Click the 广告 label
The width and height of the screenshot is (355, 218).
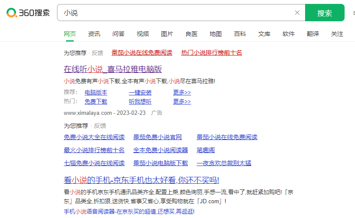coord(157,113)
